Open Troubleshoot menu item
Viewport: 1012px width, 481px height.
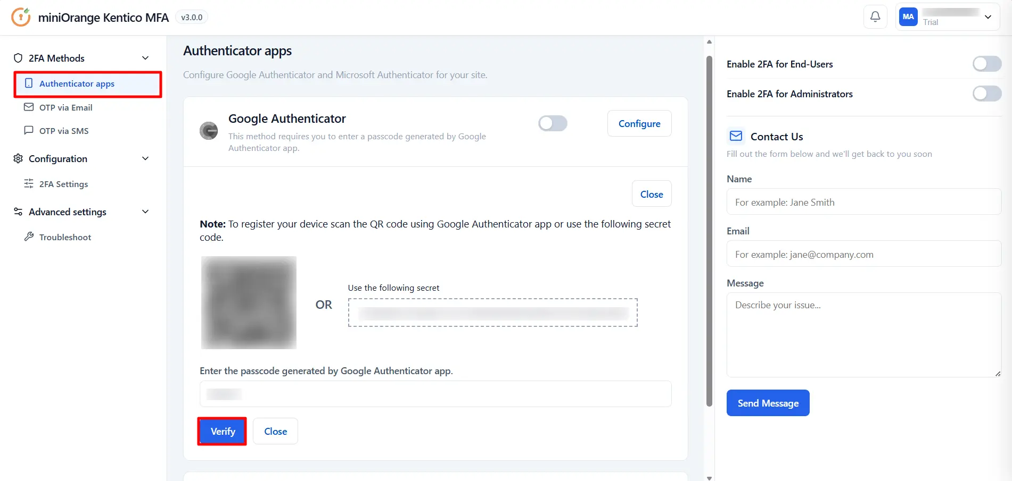click(65, 237)
